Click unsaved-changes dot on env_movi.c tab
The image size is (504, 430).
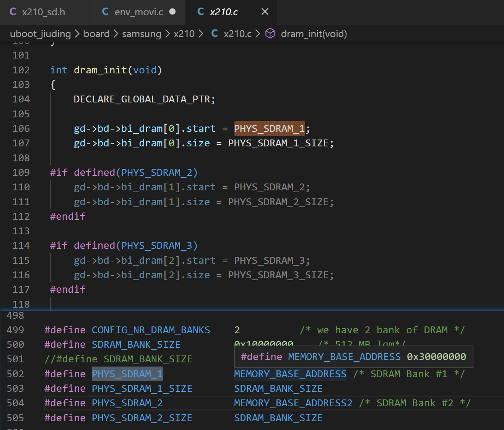tap(172, 11)
